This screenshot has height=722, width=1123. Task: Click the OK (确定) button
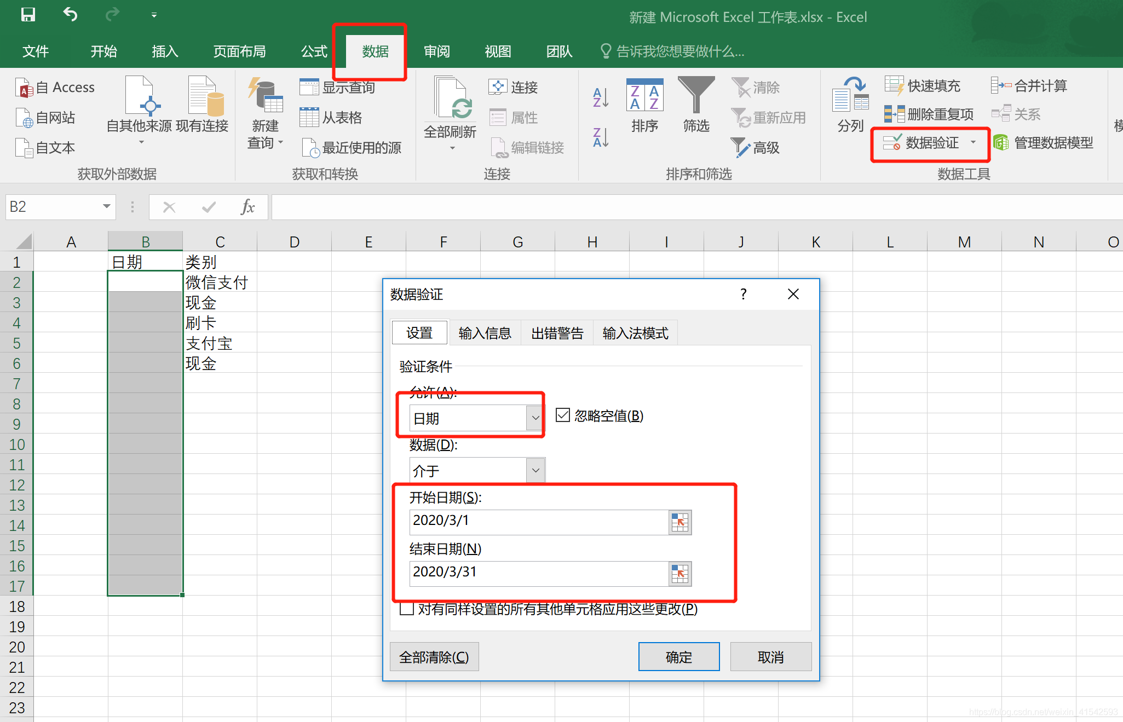[x=678, y=656]
